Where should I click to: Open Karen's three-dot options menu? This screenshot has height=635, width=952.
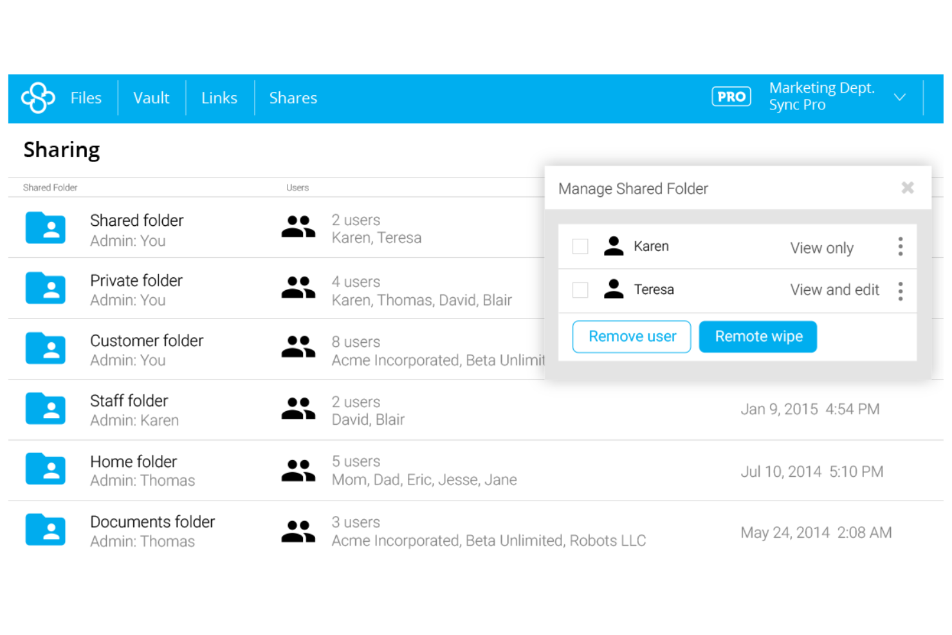click(x=900, y=246)
